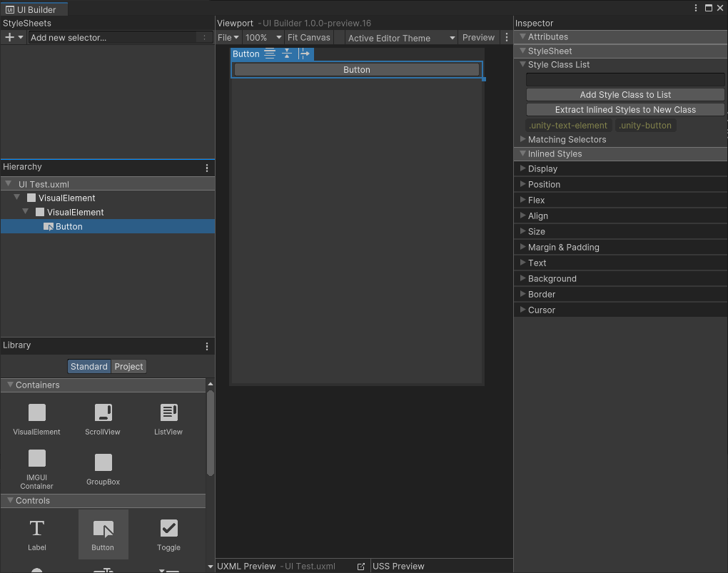Open the File menu in Viewport

click(228, 37)
